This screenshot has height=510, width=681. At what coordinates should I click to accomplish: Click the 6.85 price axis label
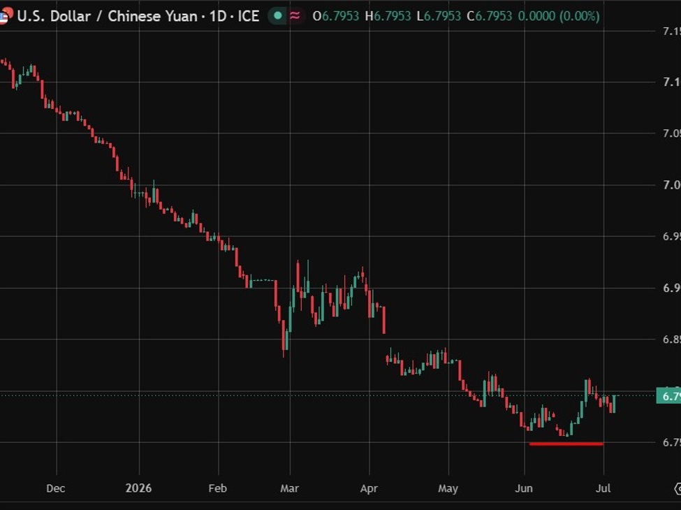pyautogui.click(x=671, y=340)
